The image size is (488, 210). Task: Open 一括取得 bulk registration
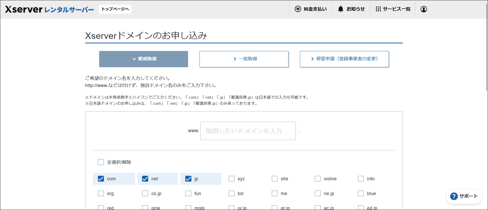[244, 59]
